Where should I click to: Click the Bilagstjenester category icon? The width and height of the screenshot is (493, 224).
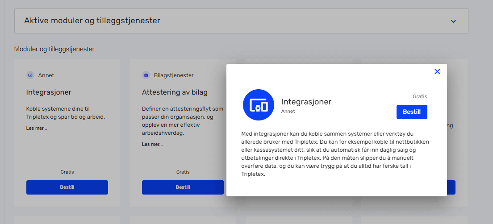click(146, 75)
